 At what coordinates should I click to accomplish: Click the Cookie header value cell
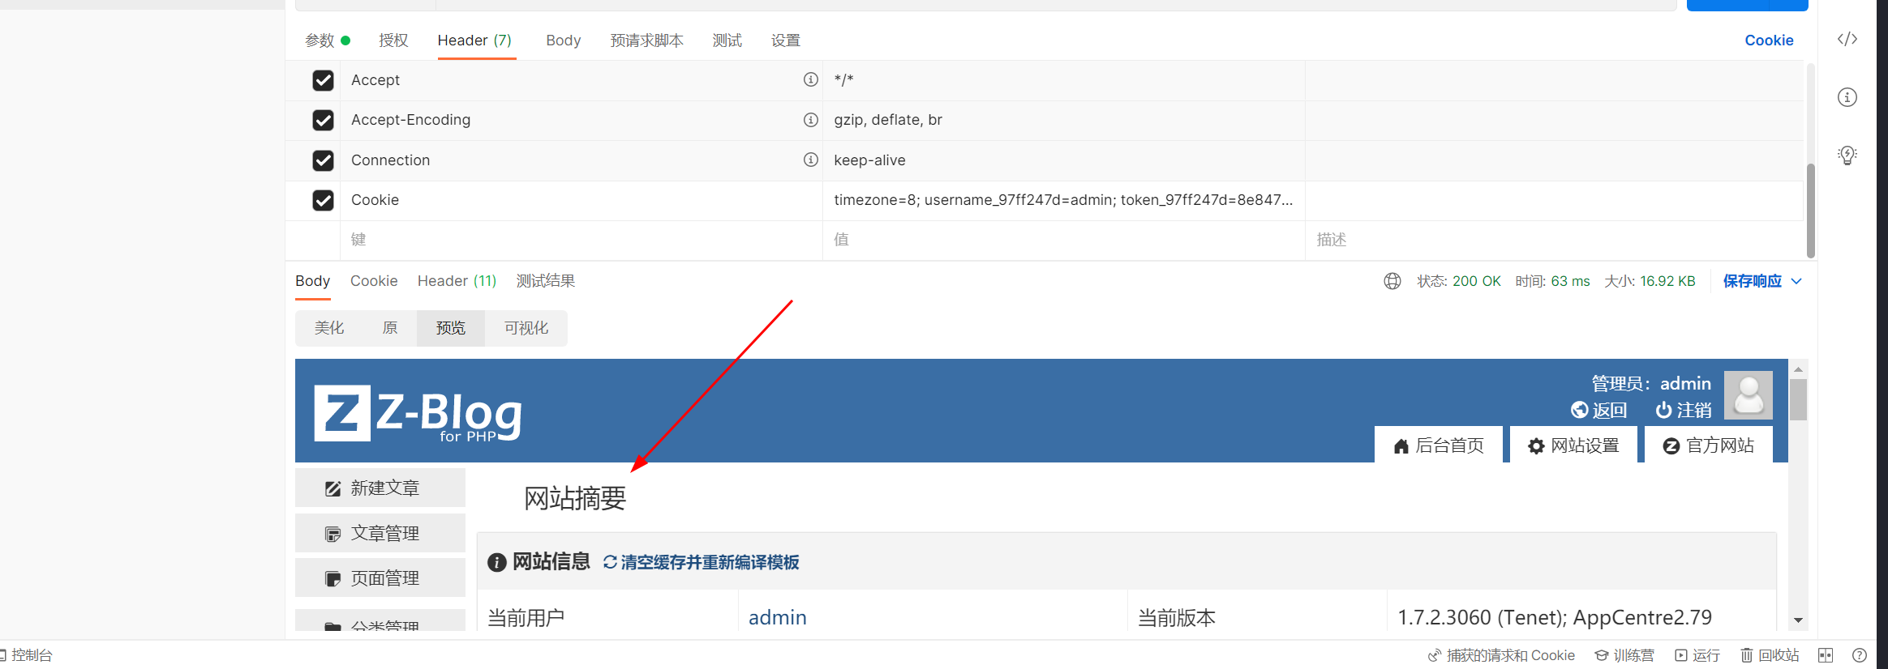click(x=1063, y=200)
